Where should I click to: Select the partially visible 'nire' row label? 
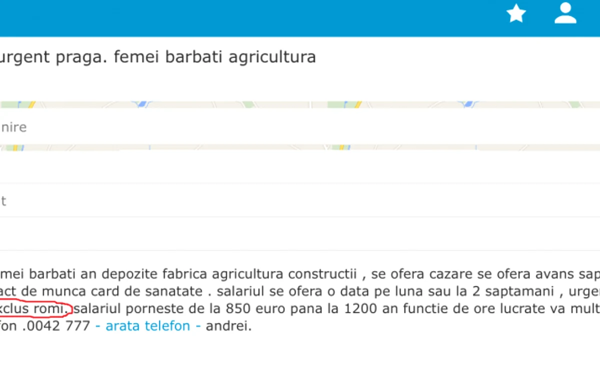[14, 127]
